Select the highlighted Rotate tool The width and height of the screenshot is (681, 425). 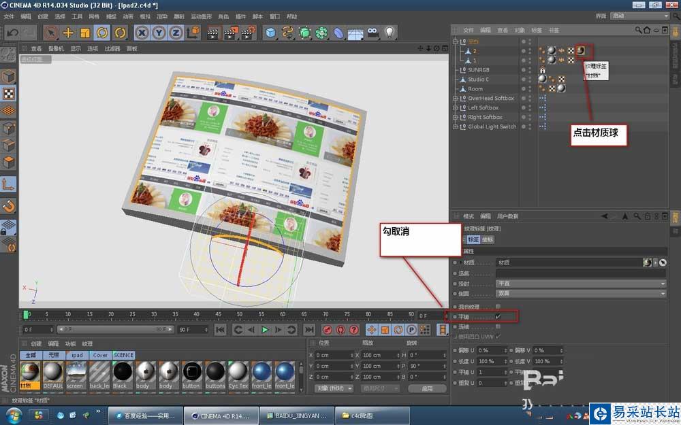click(x=103, y=33)
